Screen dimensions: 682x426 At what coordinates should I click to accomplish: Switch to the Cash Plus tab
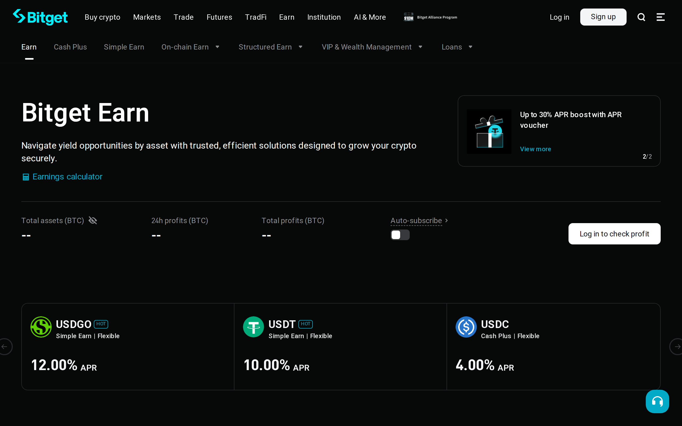pyautogui.click(x=70, y=47)
